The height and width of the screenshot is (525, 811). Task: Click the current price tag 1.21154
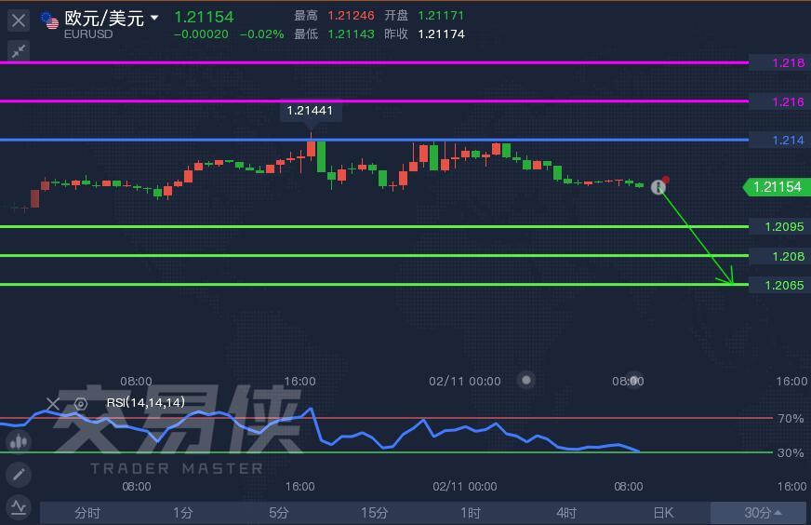[x=777, y=187]
